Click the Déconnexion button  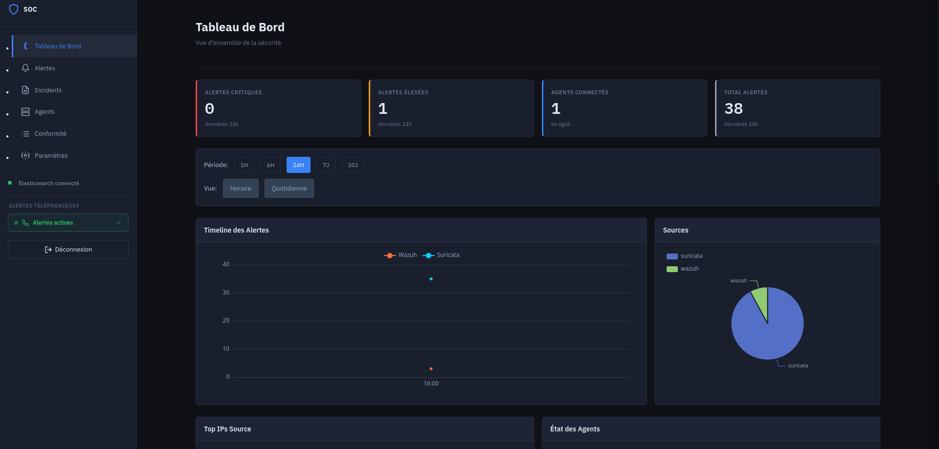point(68,249)
